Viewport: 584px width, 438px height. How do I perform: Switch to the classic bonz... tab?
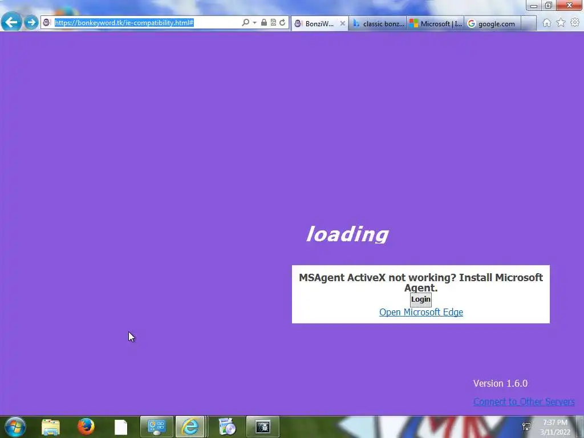[378, 23]
